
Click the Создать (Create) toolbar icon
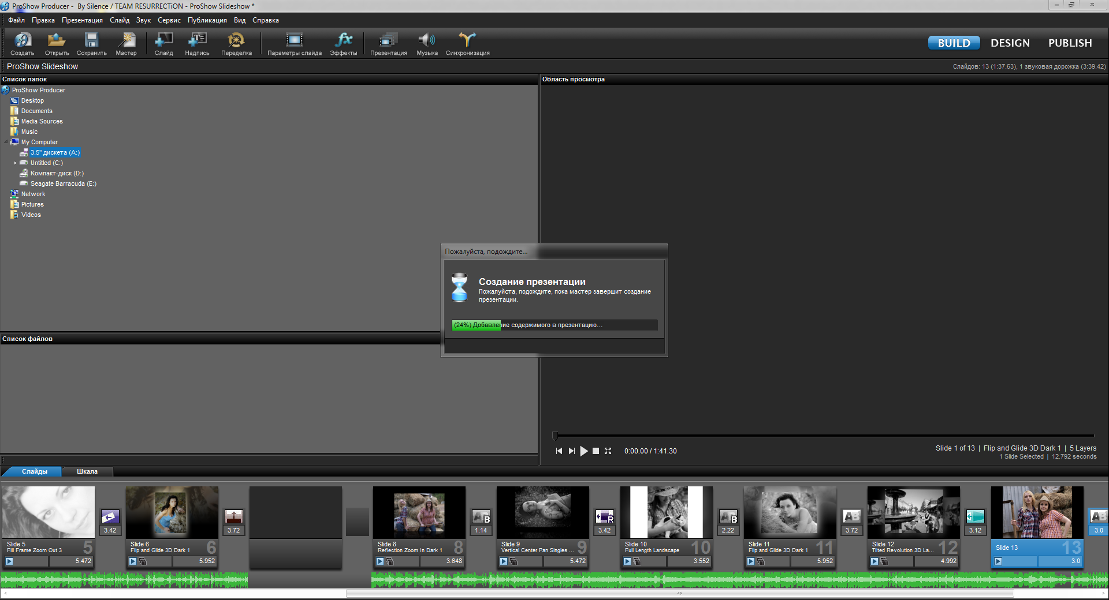point(22,40)
